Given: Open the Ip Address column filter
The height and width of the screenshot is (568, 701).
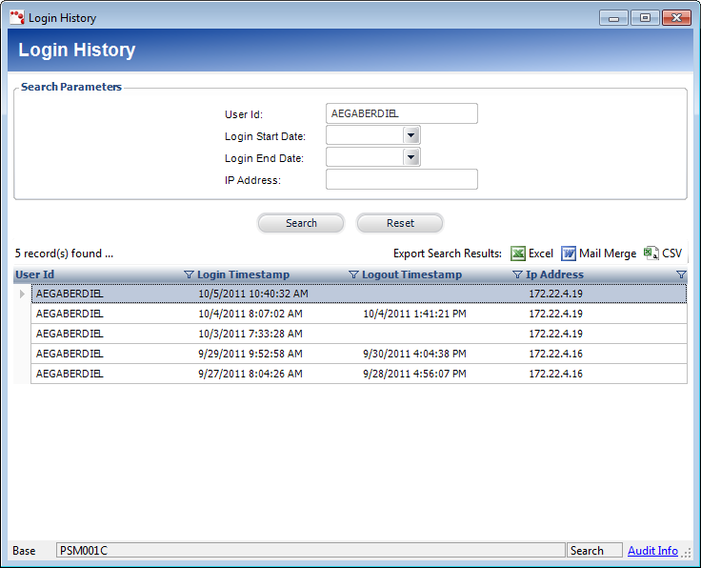Looking at the screenshot, I should pos(681,274).
